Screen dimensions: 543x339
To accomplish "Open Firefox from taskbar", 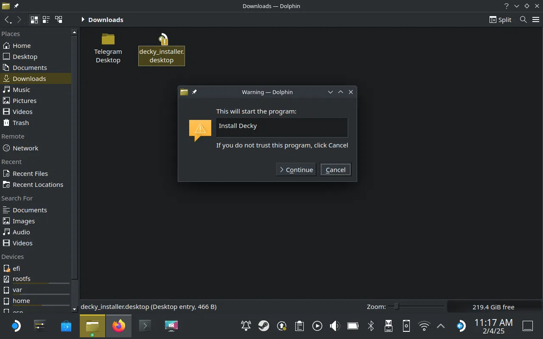I will click(x=119, y=326).
